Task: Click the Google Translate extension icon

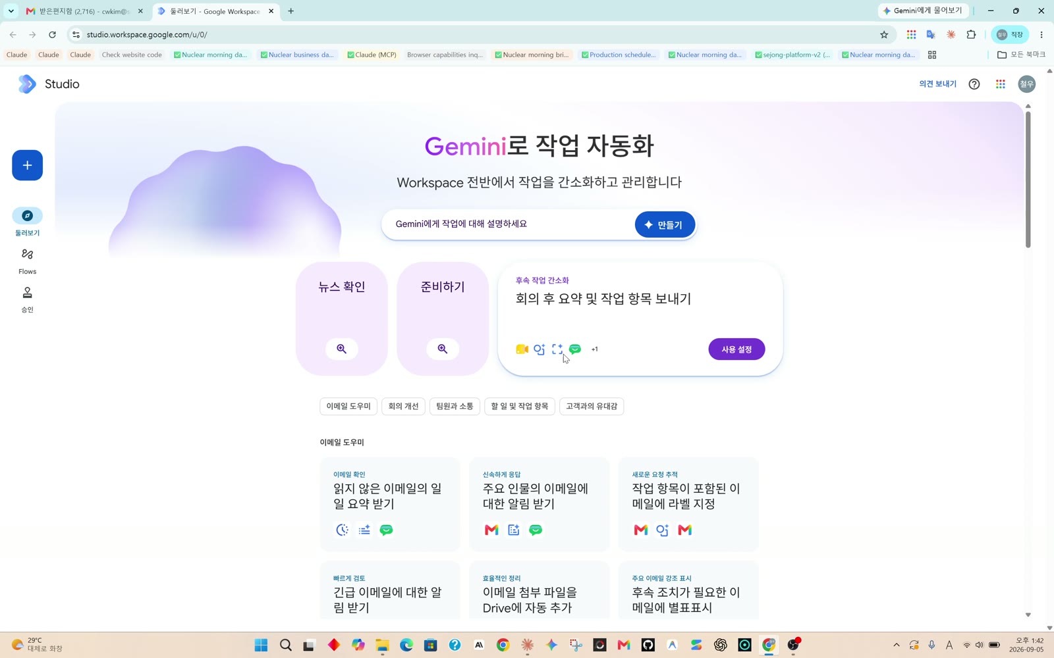Action: click(x=931, y=35)
